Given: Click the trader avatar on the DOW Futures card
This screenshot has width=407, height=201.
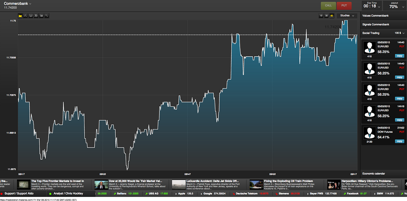Looking at the screenshot, I should [x=369, y=133].
